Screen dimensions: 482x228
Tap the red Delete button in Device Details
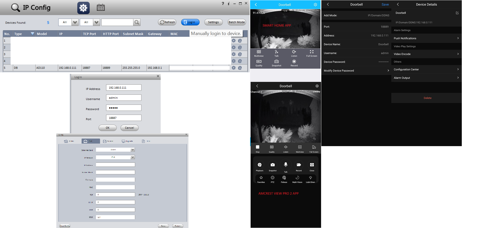426,98
